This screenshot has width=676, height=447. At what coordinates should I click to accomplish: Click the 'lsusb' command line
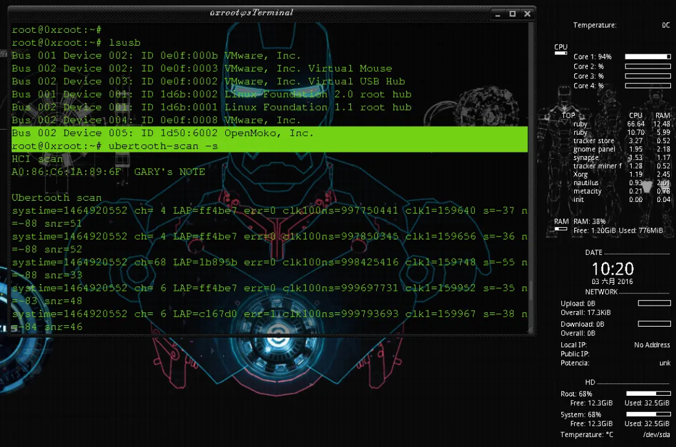coord(76,42)
